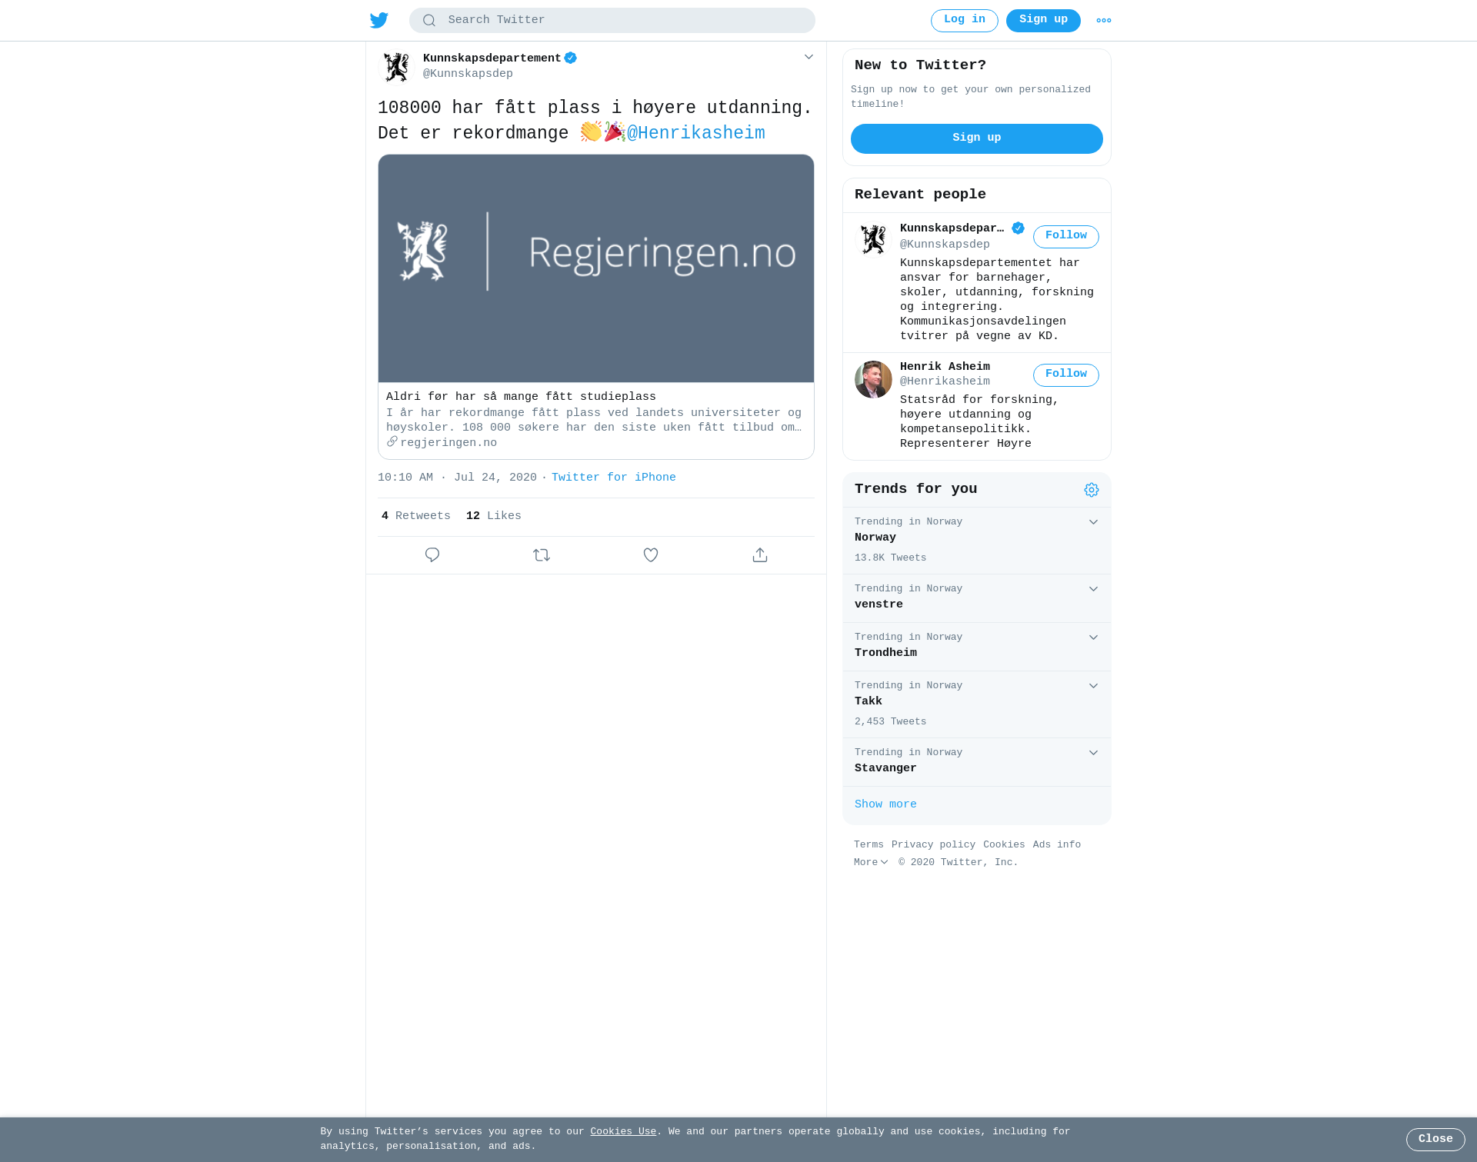Share the tweet via share icon
This screenshot has height=1162, width=1477.
760,555
